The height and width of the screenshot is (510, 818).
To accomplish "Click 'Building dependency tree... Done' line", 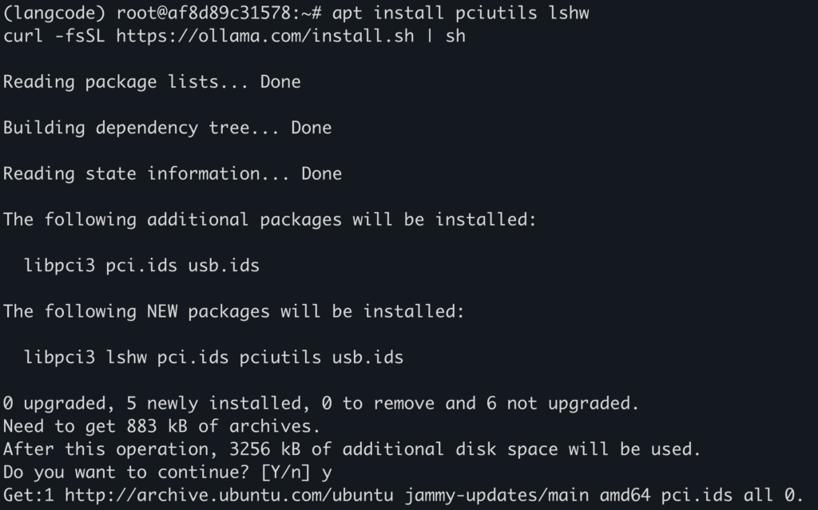I will click(x=167, y=128).
